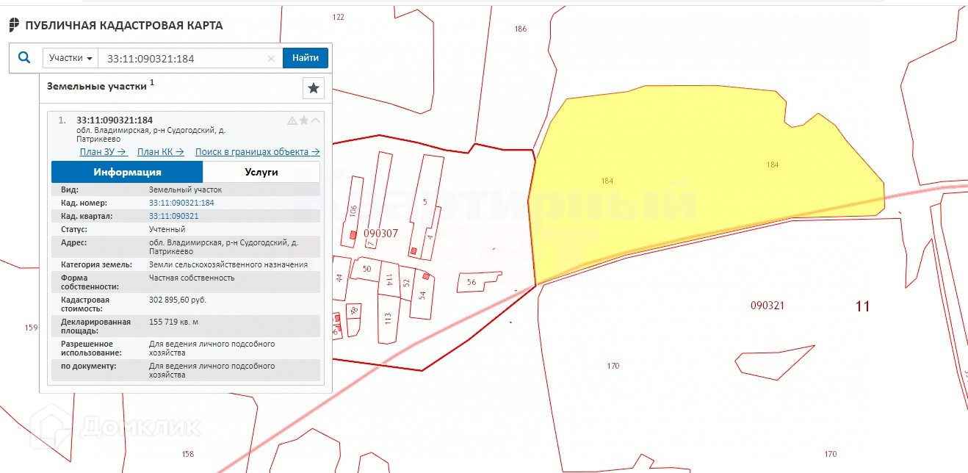Click Кад. номер value 33:11:090321:184 link
This screenshot has width=968, height=473.
[181, 203]
